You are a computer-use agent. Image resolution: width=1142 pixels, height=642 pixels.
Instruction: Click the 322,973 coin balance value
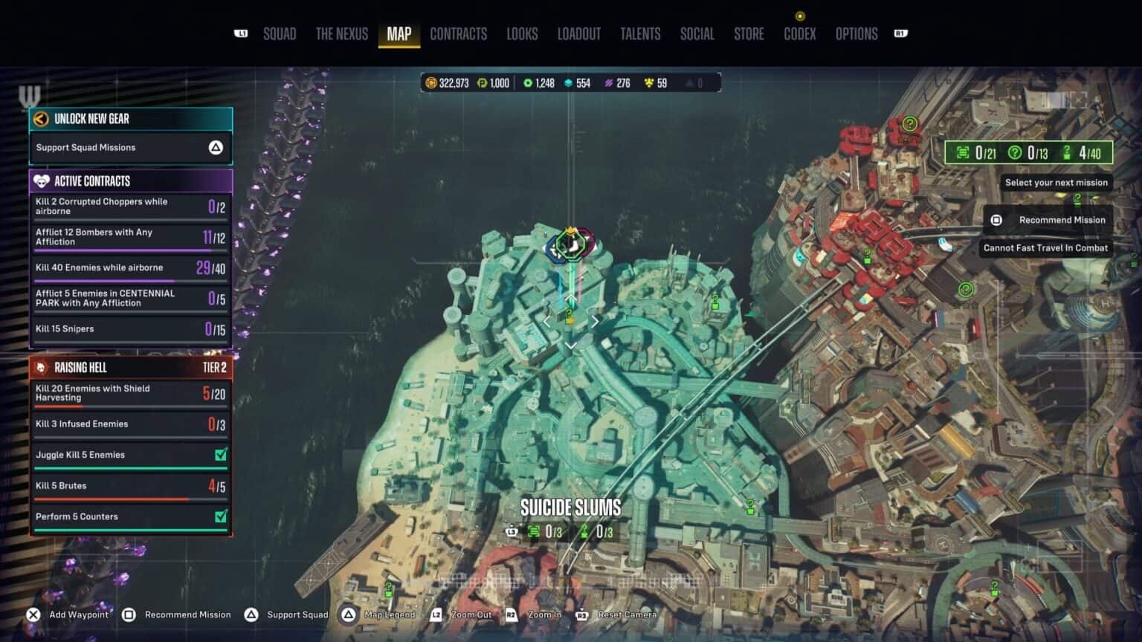pyautogui.click(x=454, y=83)
